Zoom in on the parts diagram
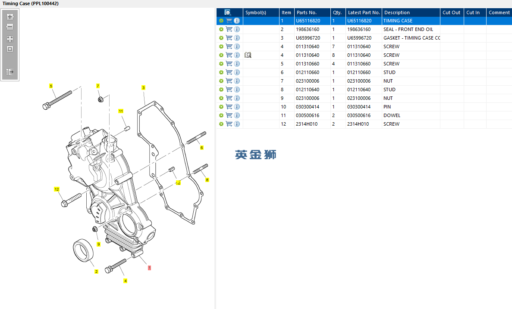512x309 pixels. point(10,17)
